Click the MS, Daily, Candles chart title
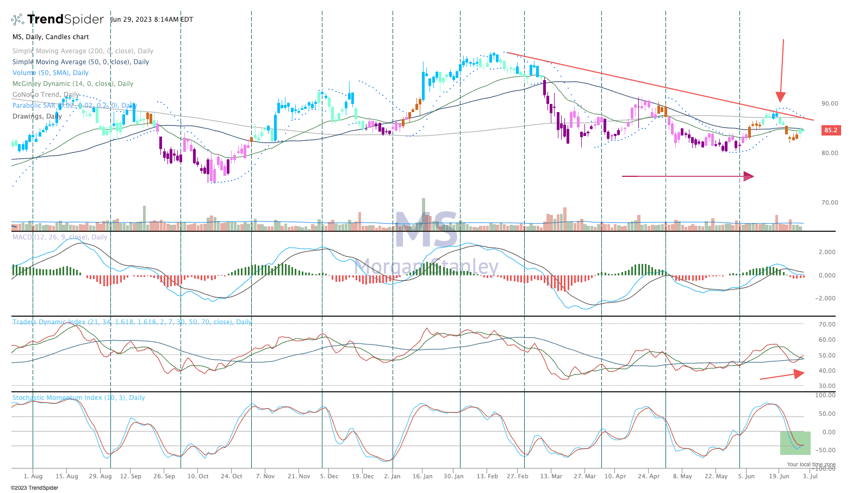The image size is (852, 493). point(50,37)
